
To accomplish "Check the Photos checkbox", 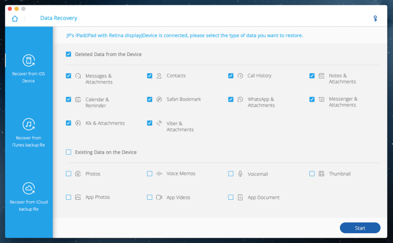I will pos(68,174).
